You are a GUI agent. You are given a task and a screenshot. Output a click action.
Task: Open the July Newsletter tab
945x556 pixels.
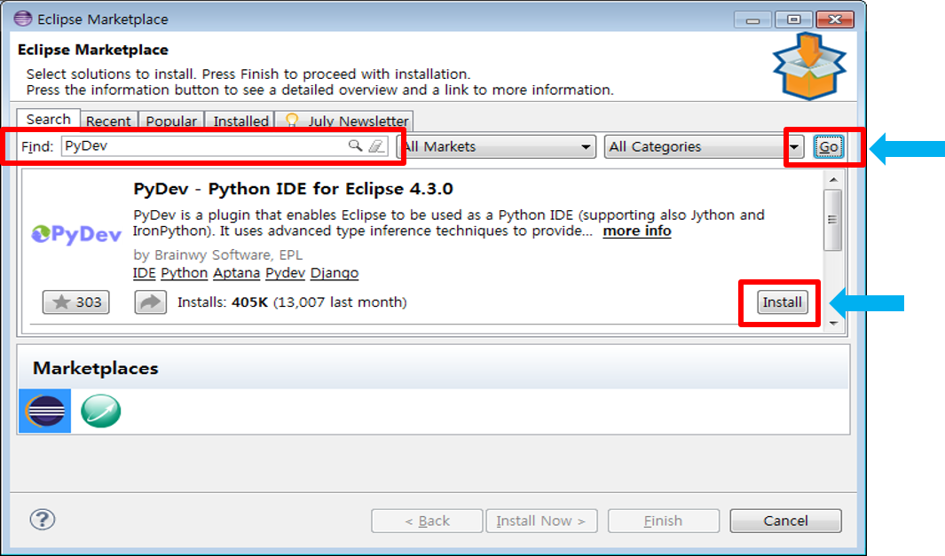point(346,121)
